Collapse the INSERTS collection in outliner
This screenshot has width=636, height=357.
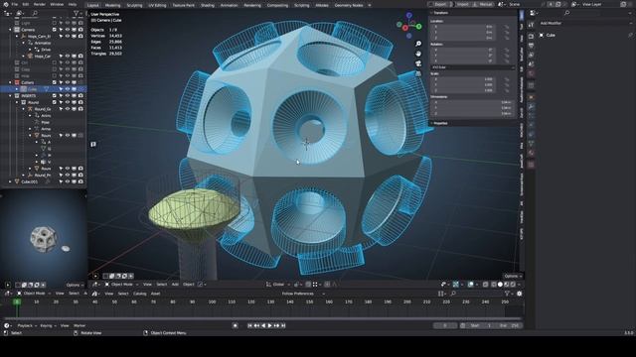point(10,95)
